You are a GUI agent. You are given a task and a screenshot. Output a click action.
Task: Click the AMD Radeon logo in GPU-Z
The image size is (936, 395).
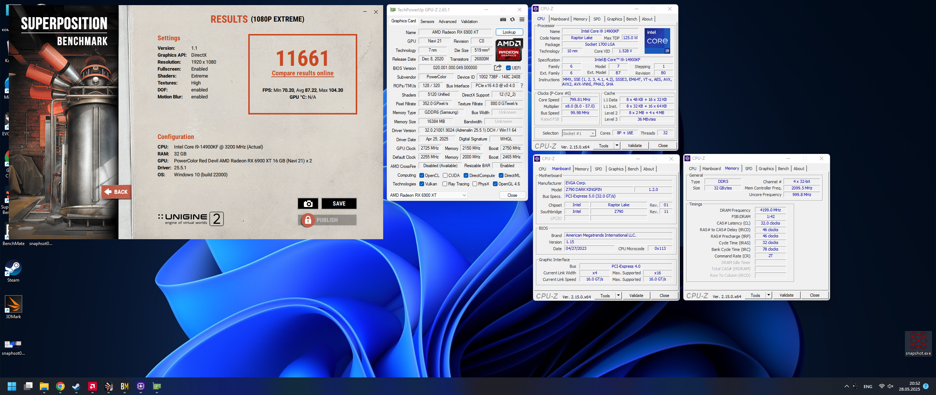pos(509,50)
